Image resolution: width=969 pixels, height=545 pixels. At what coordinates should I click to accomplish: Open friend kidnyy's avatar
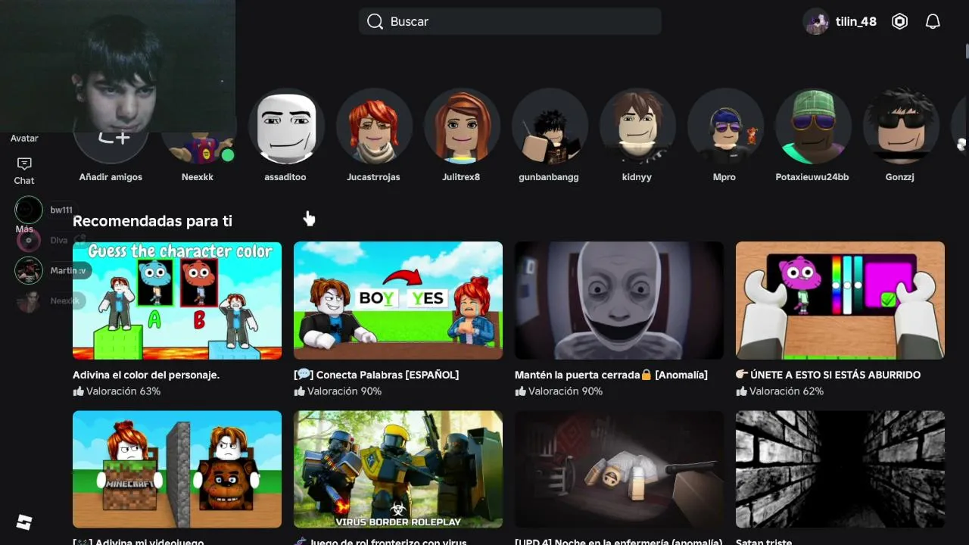point(637,126)
